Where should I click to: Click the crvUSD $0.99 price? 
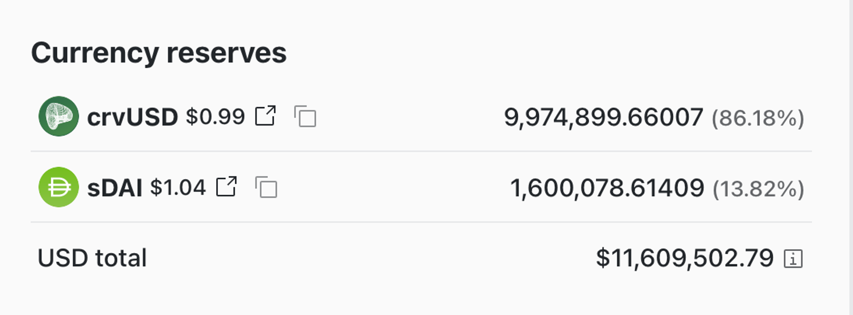215,117
